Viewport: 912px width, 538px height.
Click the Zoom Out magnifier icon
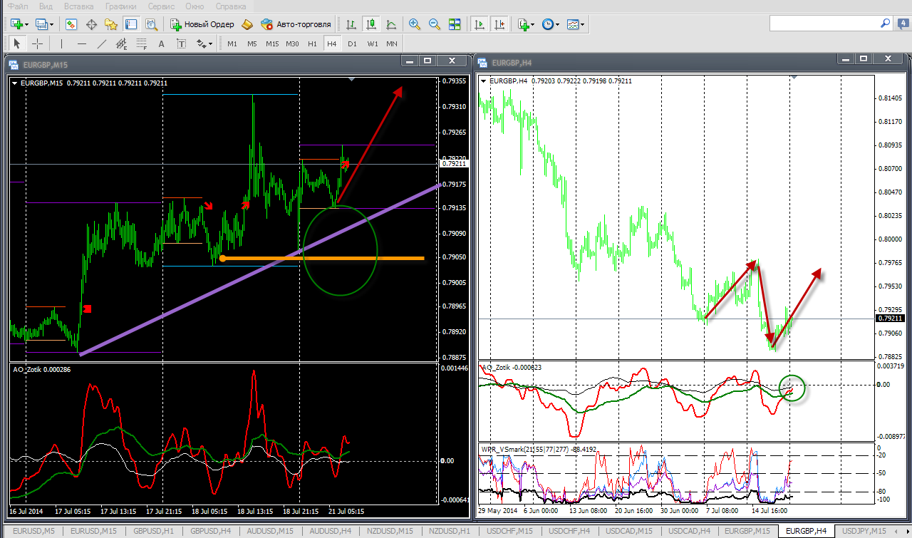435,24
